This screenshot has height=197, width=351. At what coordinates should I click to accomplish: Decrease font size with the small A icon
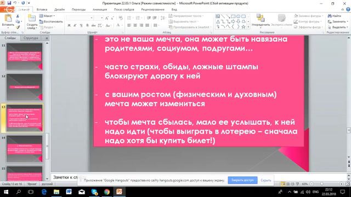click(112, 18)
